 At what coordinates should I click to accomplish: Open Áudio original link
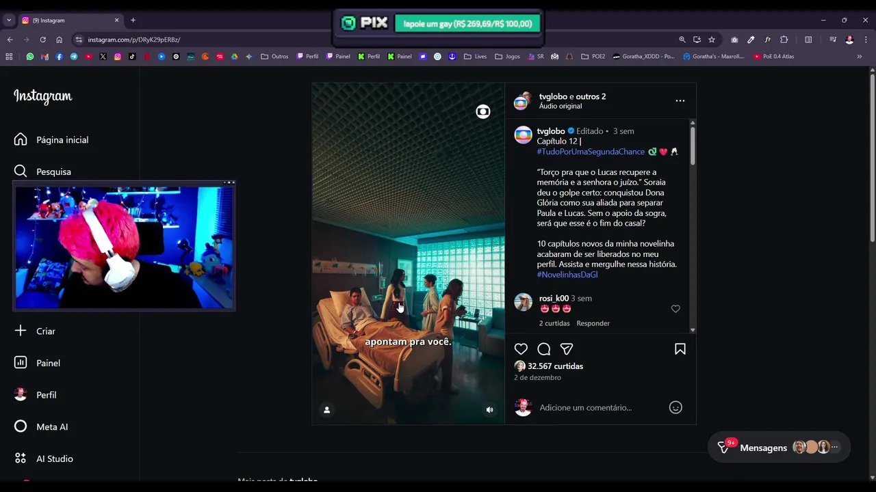(561, 107)
